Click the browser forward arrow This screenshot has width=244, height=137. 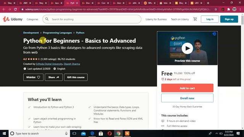point(10,9)
